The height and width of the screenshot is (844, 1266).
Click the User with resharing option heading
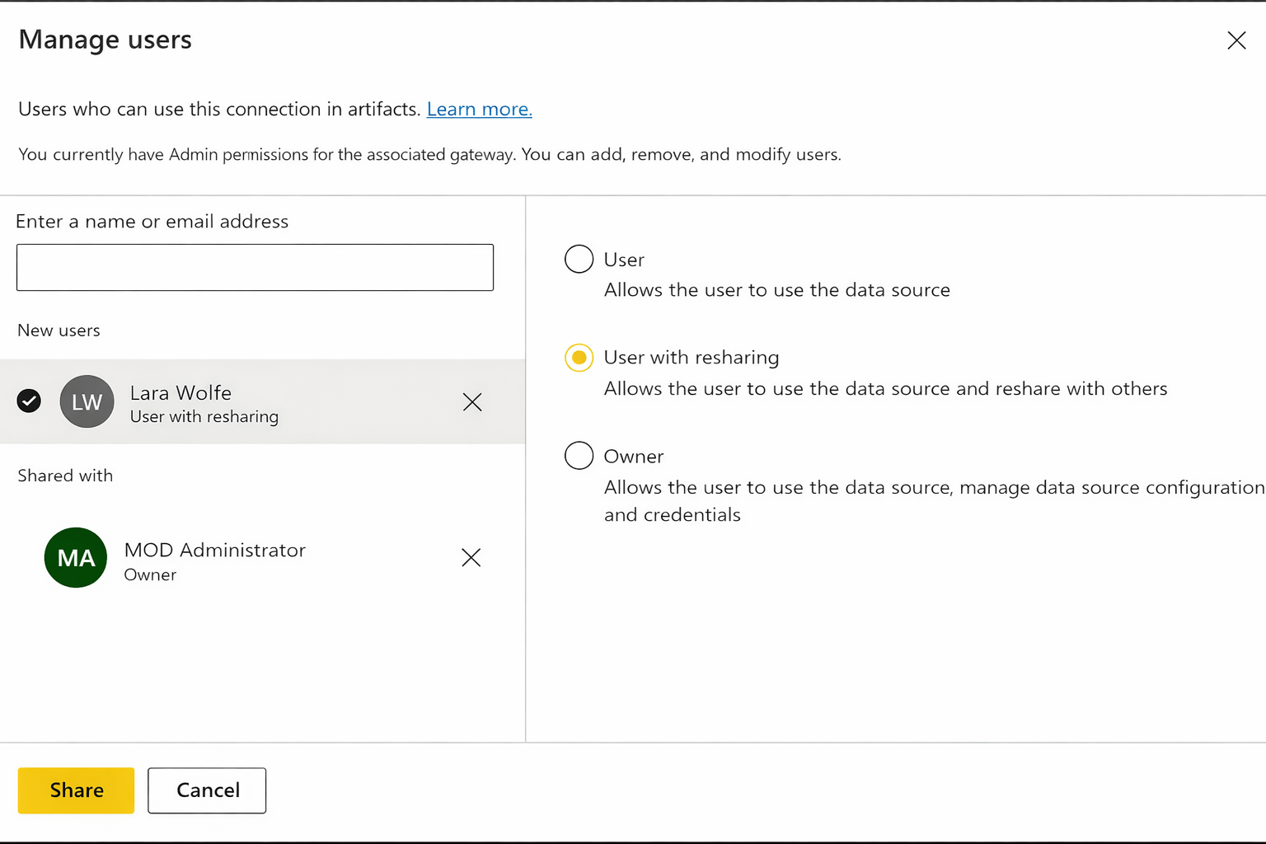pos(691,358)
